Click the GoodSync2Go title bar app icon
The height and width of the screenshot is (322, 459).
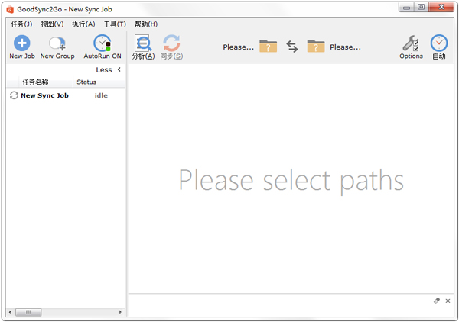(x=10, y=9)
